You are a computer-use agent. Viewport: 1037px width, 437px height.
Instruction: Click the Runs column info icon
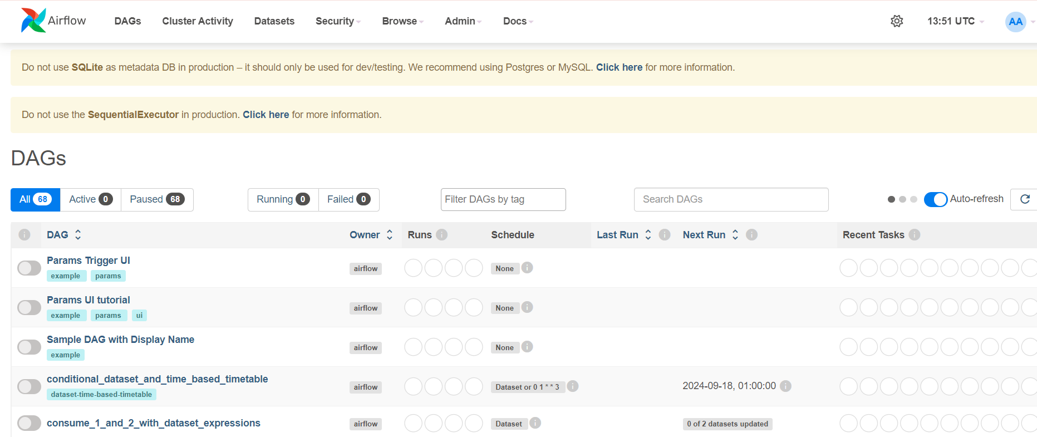[x=441, y=235]
